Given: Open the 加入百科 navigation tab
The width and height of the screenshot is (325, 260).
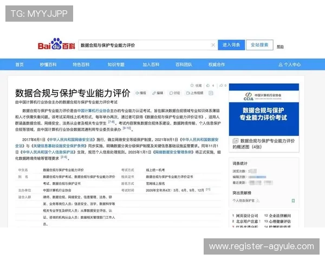Looking at the screenshot, I should click(x=151, y=64).
